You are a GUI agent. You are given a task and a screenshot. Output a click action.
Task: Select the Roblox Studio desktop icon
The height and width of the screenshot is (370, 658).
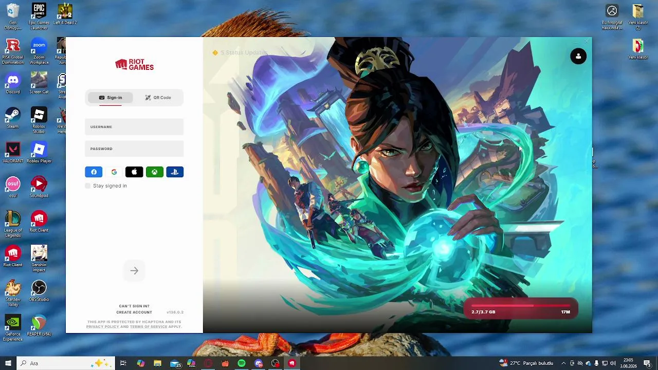[x=39, y=120]
